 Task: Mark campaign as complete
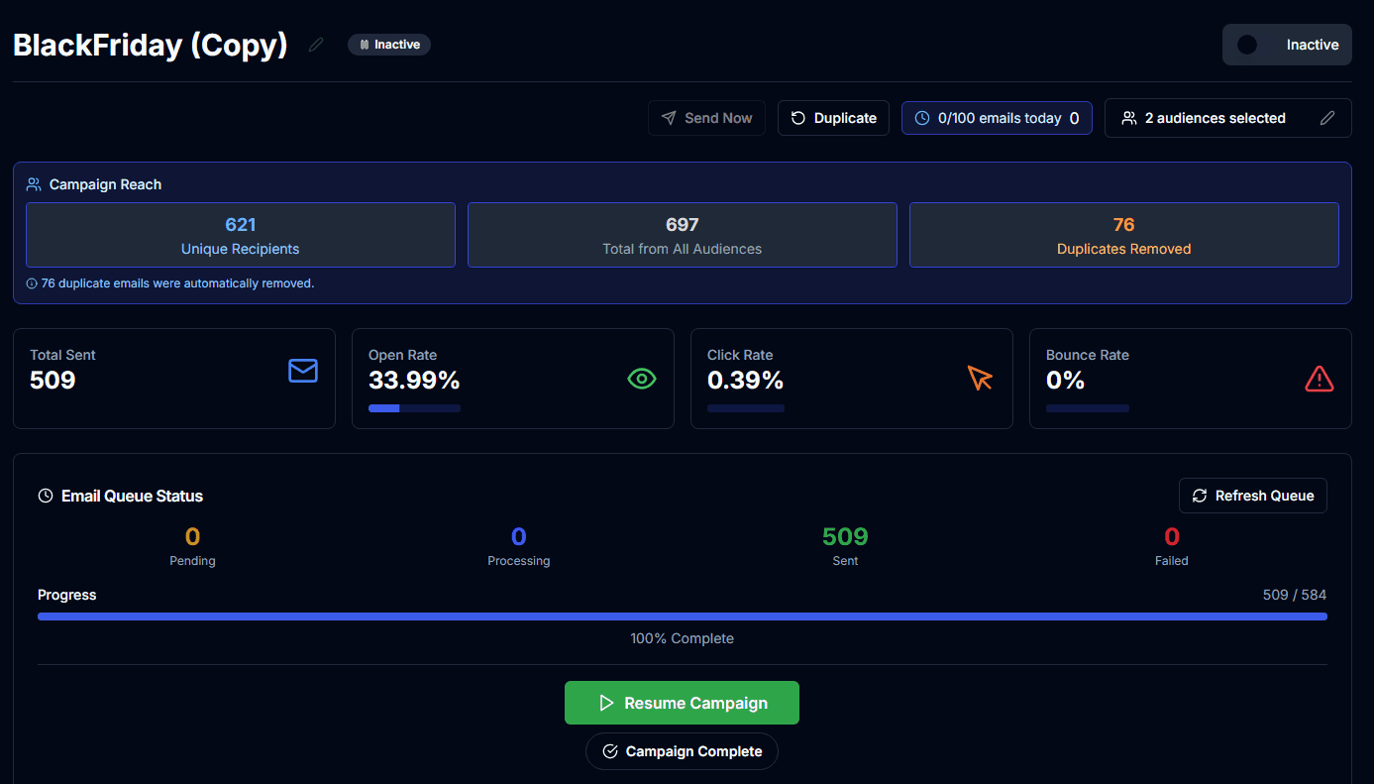pyautogui.click(x=682, y=751)
